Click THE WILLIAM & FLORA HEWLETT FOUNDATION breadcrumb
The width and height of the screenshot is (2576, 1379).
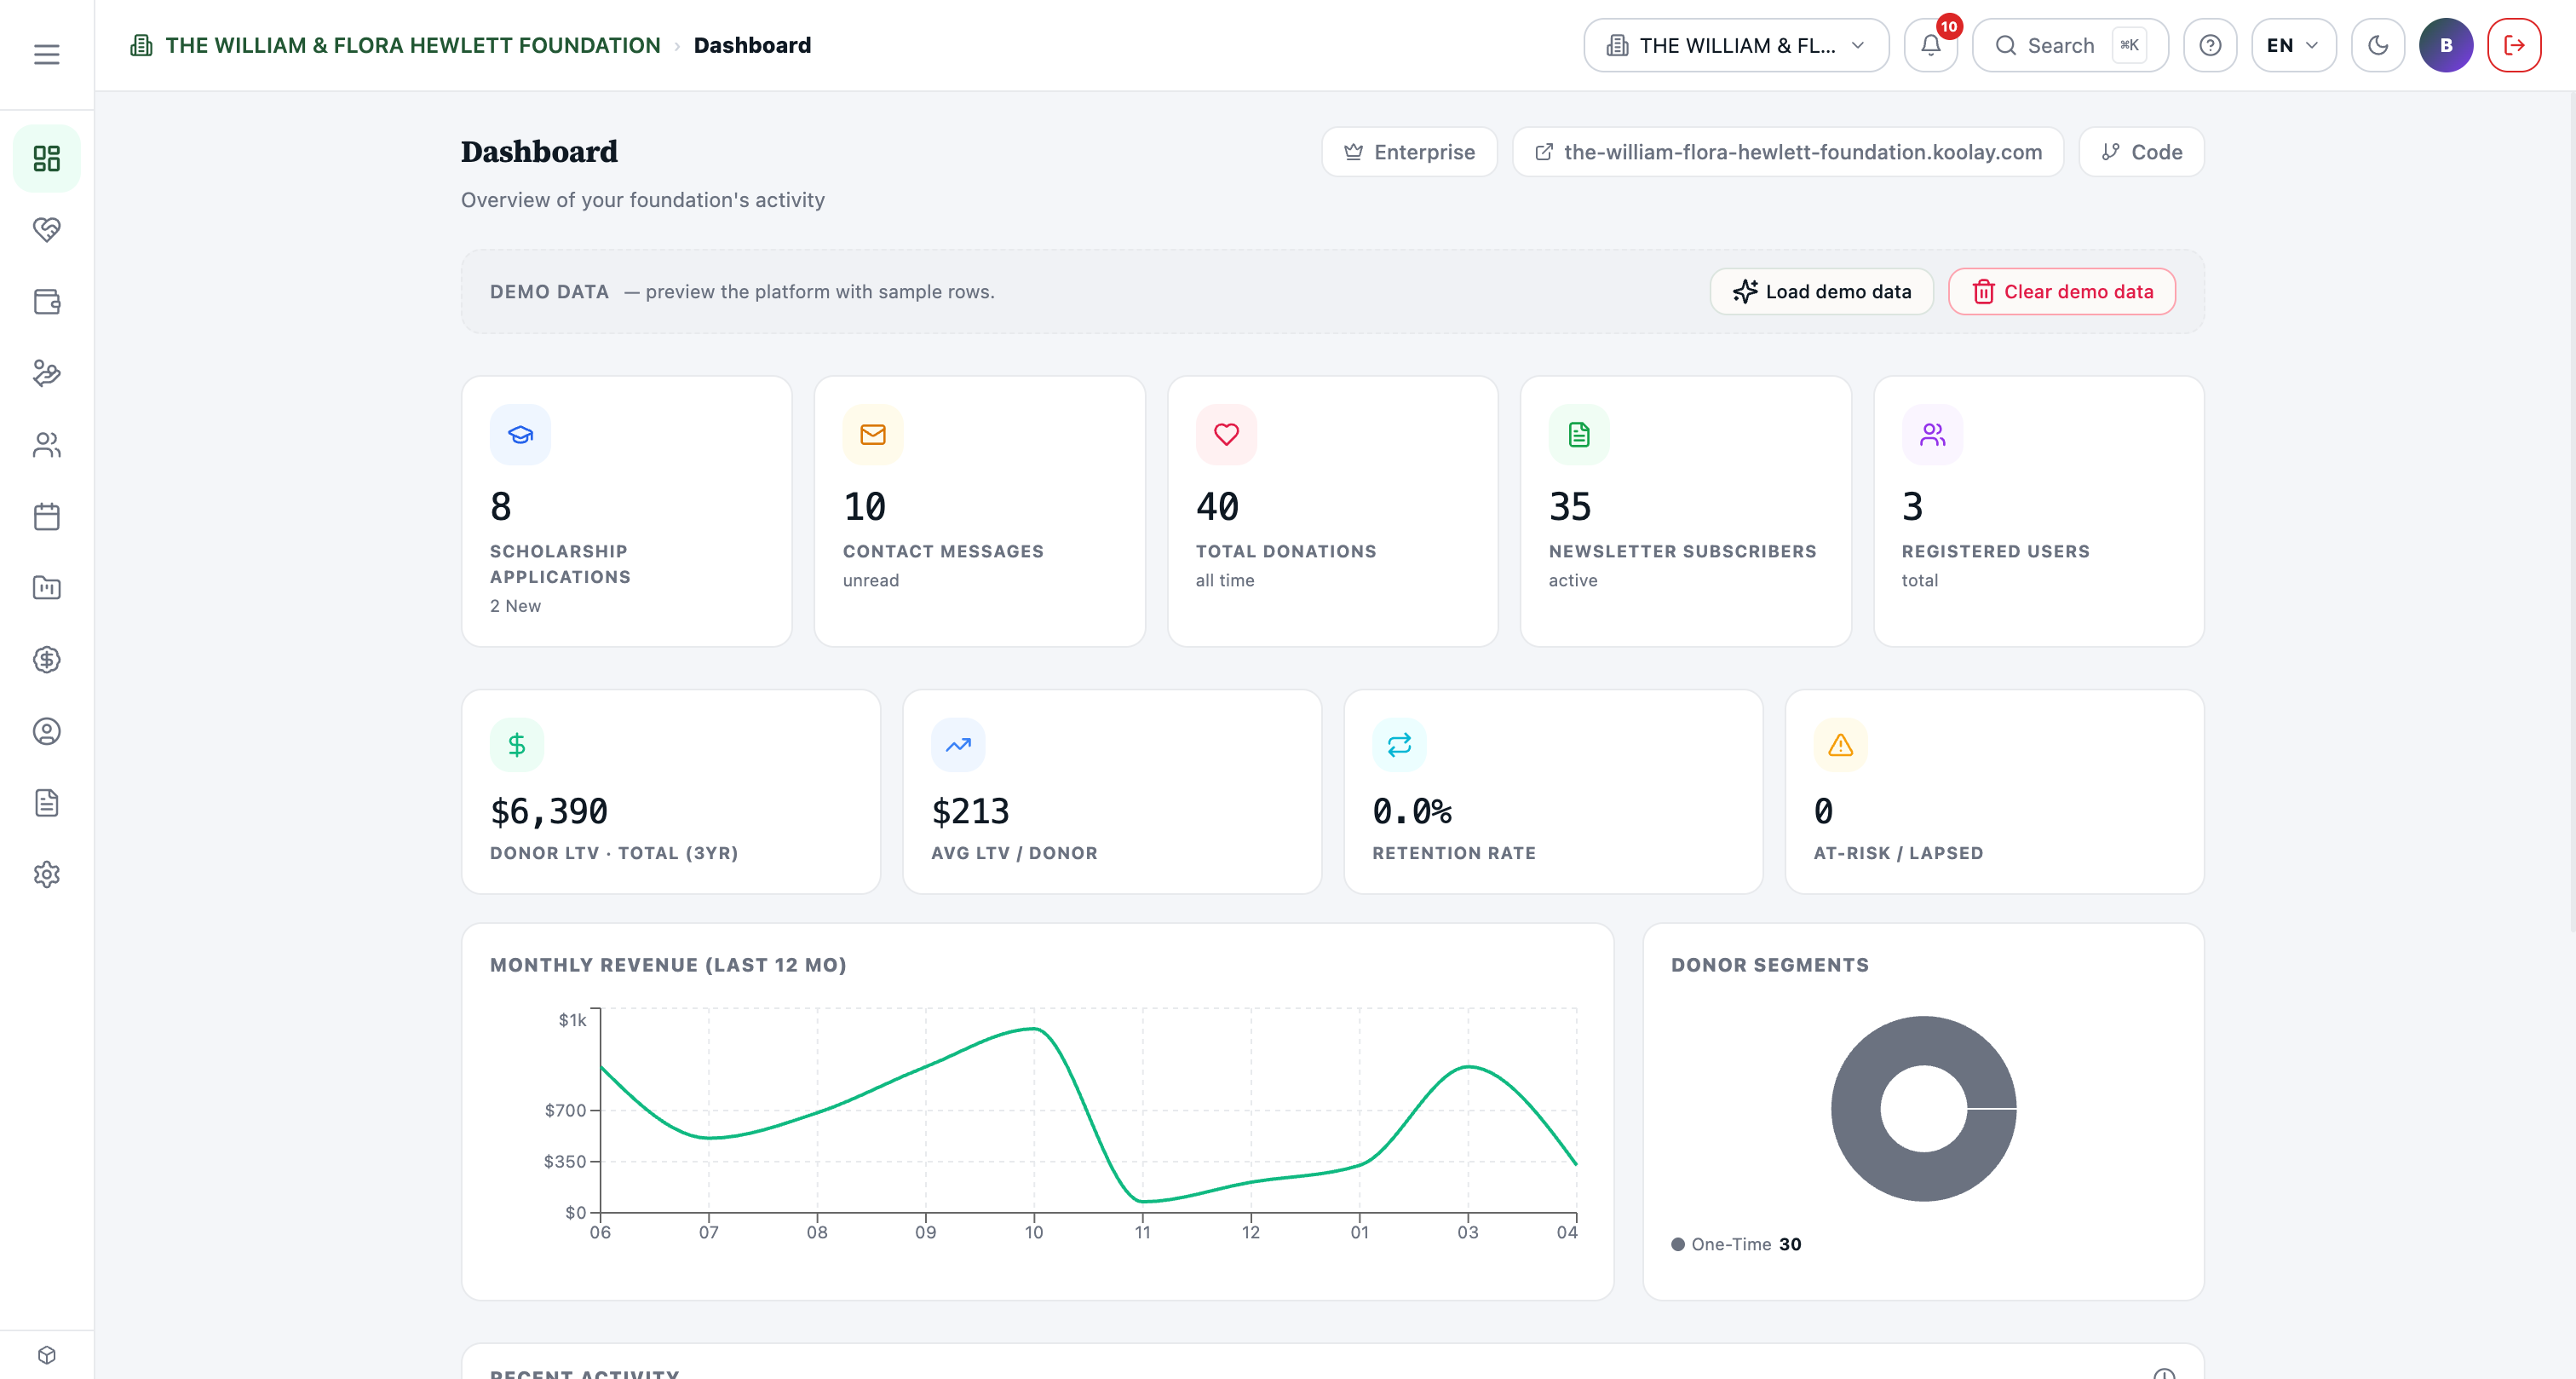(x=413, y=45)
